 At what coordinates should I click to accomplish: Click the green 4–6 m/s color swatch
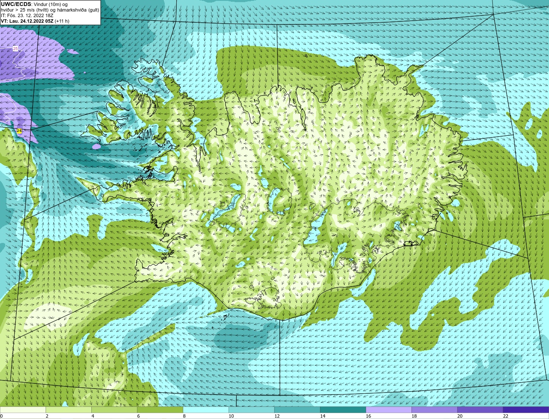114,410
